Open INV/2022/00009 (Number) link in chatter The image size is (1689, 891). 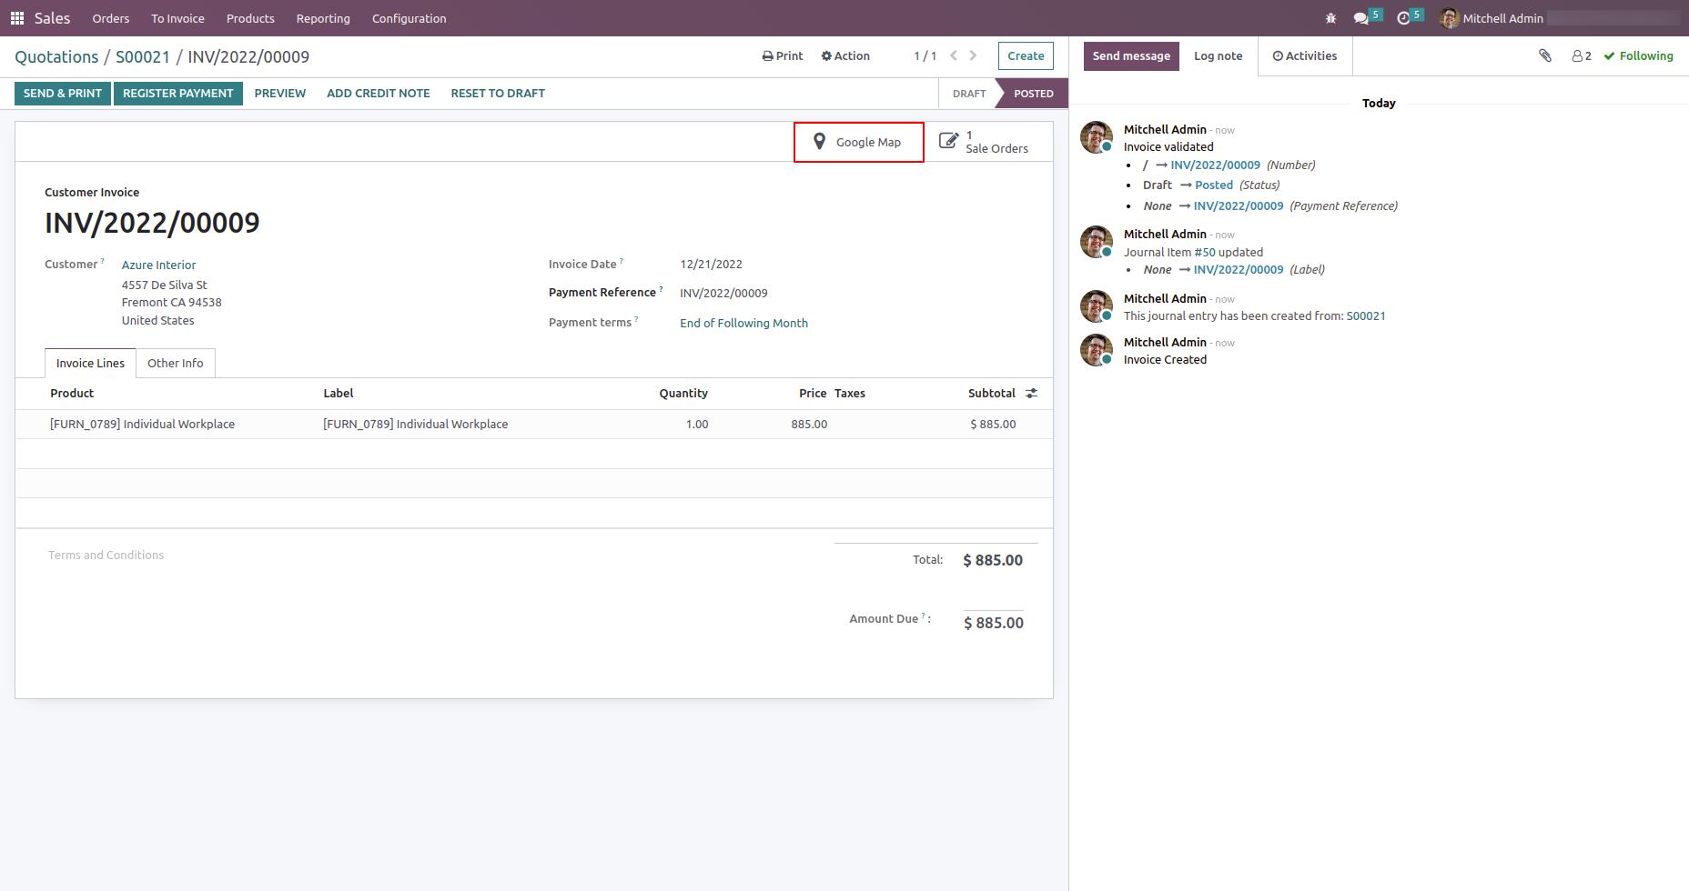(1216, 165)
